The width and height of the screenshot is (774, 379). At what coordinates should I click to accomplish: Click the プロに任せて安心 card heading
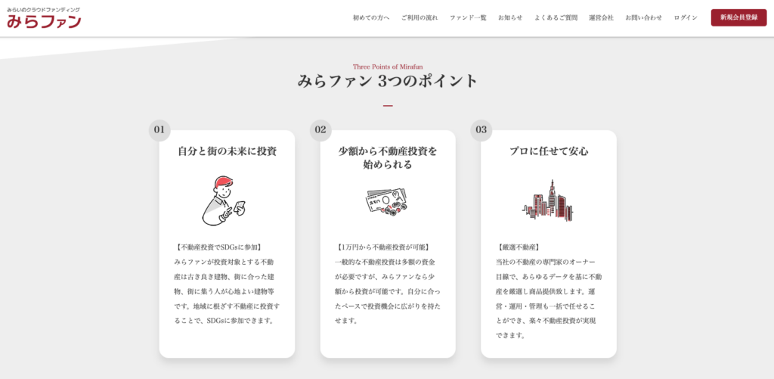coord(549,151)
